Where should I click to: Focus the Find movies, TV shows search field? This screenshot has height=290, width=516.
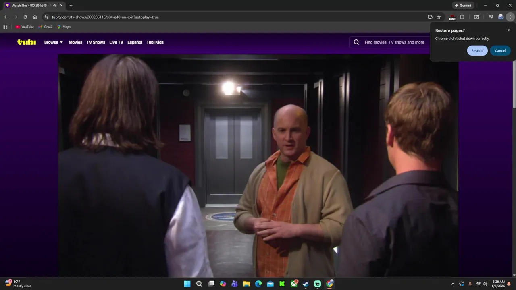coord(394,42)
